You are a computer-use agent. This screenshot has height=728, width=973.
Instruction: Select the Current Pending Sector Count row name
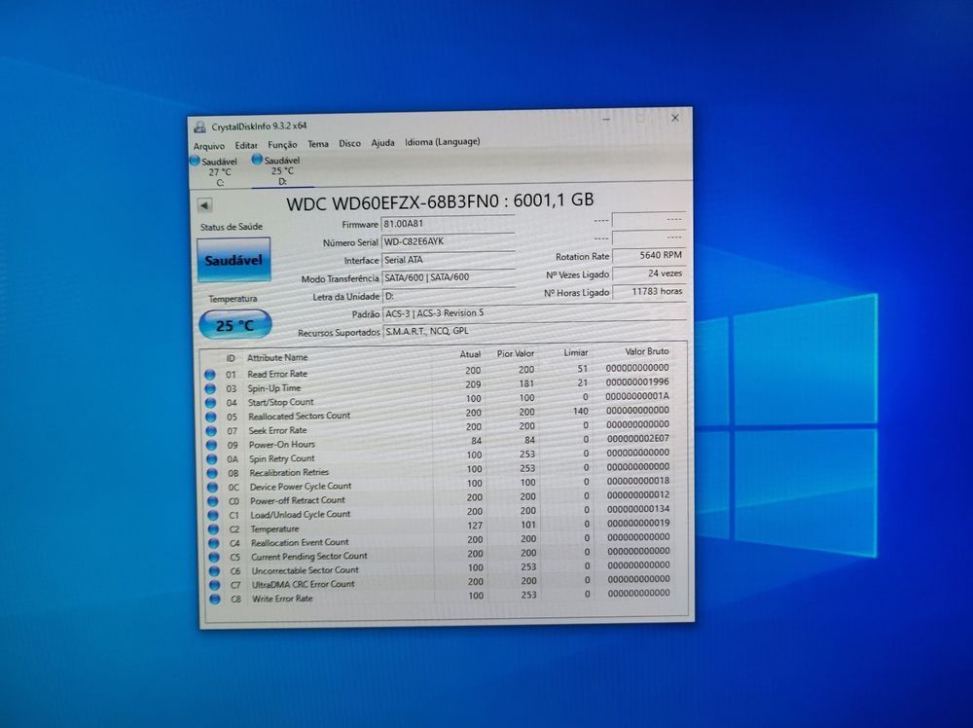[x=309, y=556]
